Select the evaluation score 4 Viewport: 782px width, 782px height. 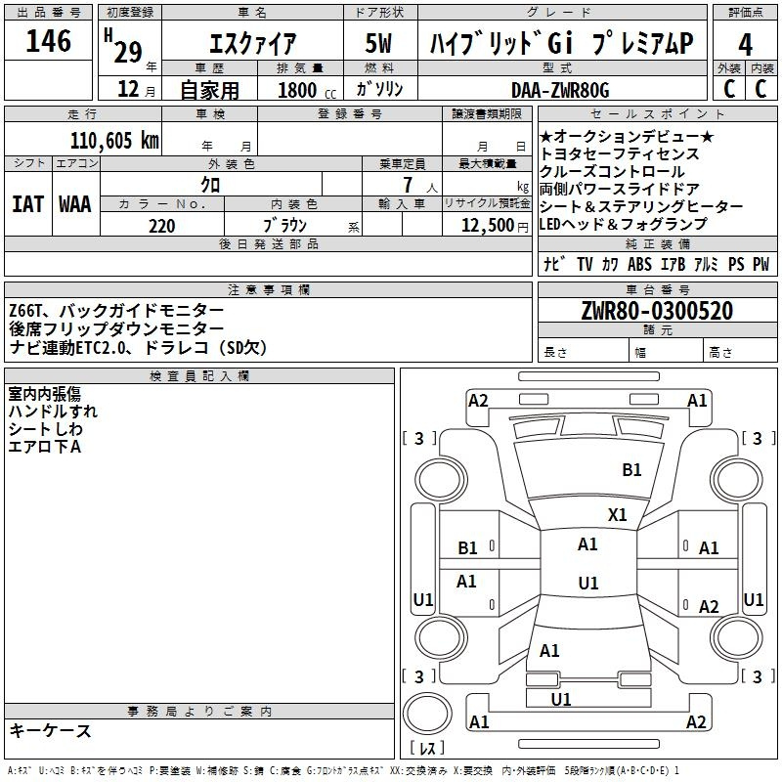tap(745, 43)
